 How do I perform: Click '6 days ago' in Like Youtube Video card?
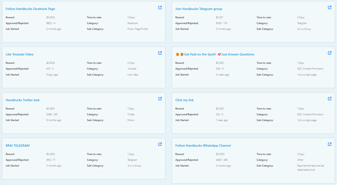click(52, 75)
